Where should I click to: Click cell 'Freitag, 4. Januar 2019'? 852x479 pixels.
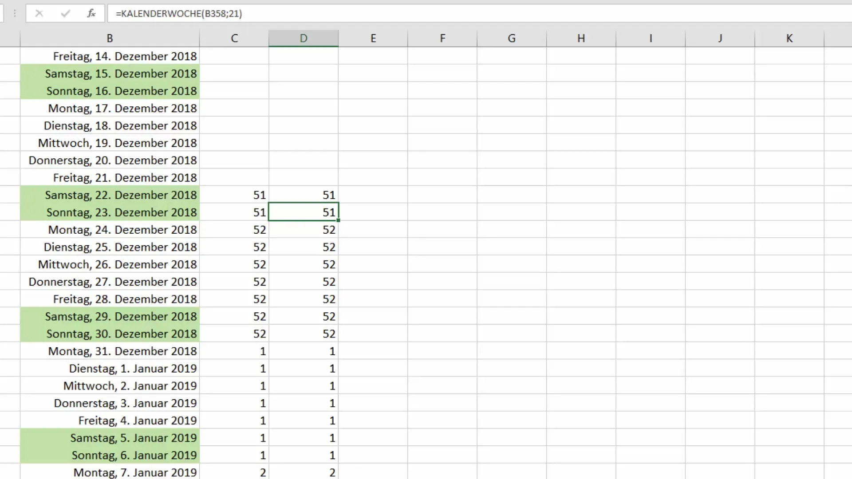[110, 420]
